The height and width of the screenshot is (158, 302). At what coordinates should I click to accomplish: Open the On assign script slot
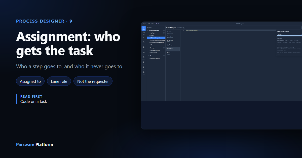tap(173, 37)
